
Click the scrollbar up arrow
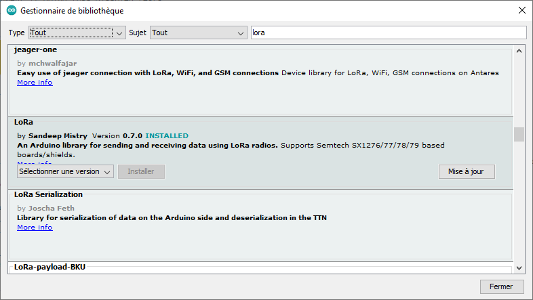tap(519, 51)
